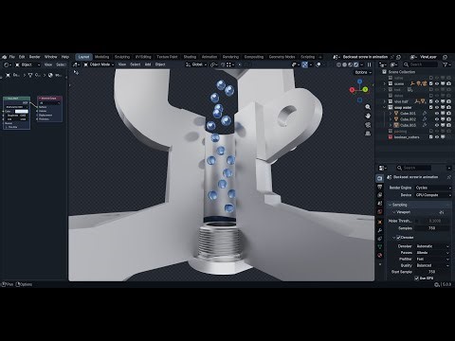Hide Cube.001 with its eye icon

pyautogui.click(x=437, y=113)
